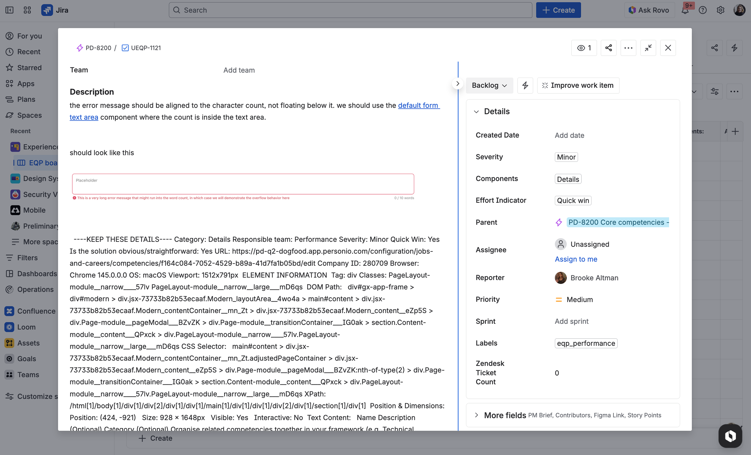Open the Atlassian app switcher grid icon

click(x=27, y=10)
